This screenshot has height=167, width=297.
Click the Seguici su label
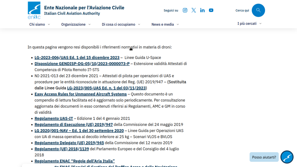pos(171,10)
